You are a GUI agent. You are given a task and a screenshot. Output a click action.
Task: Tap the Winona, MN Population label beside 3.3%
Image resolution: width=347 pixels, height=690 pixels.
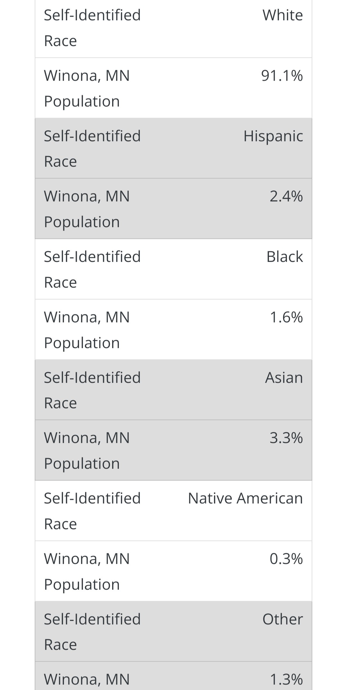pyautogui.click(x=87, y=451)
